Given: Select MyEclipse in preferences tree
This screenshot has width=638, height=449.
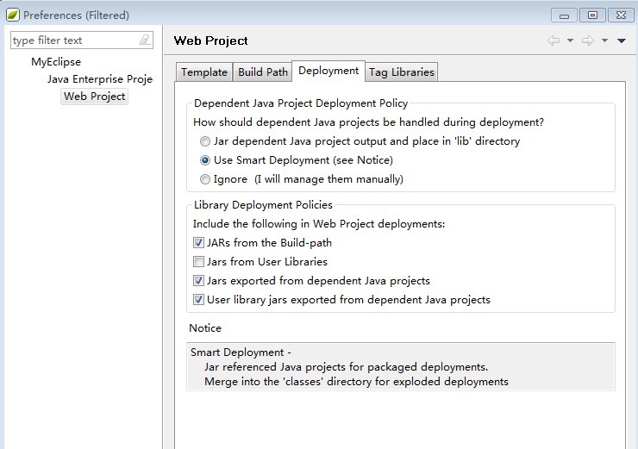Looking at the screenshot, I should click(56, 62).
